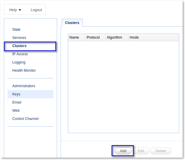Select Clusters in the sidebar

click(20, 46)
